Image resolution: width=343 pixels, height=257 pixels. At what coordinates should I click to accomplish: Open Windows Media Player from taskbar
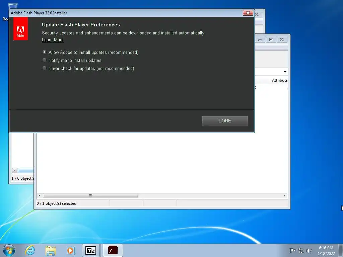(70, 250)
